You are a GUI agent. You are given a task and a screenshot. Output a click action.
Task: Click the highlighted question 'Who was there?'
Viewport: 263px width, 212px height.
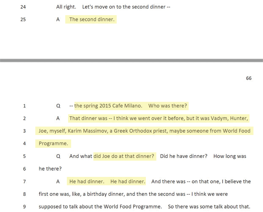(167, 106)
